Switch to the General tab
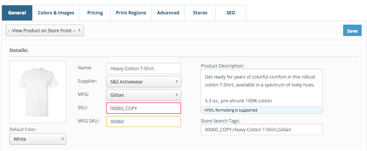 click(17, 13)
